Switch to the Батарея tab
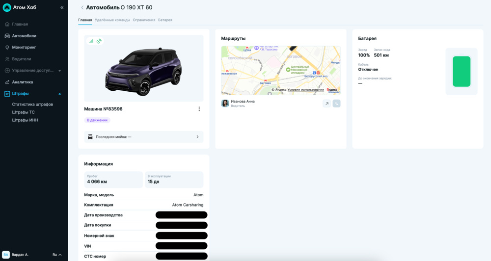491x261 pixels. click(x=165, y=20)
